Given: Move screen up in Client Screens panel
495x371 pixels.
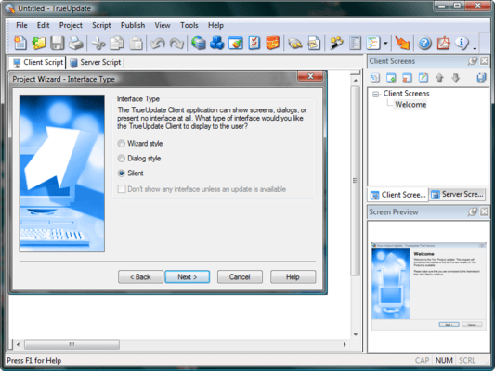Looking at the screenshot, I should 439,78.
